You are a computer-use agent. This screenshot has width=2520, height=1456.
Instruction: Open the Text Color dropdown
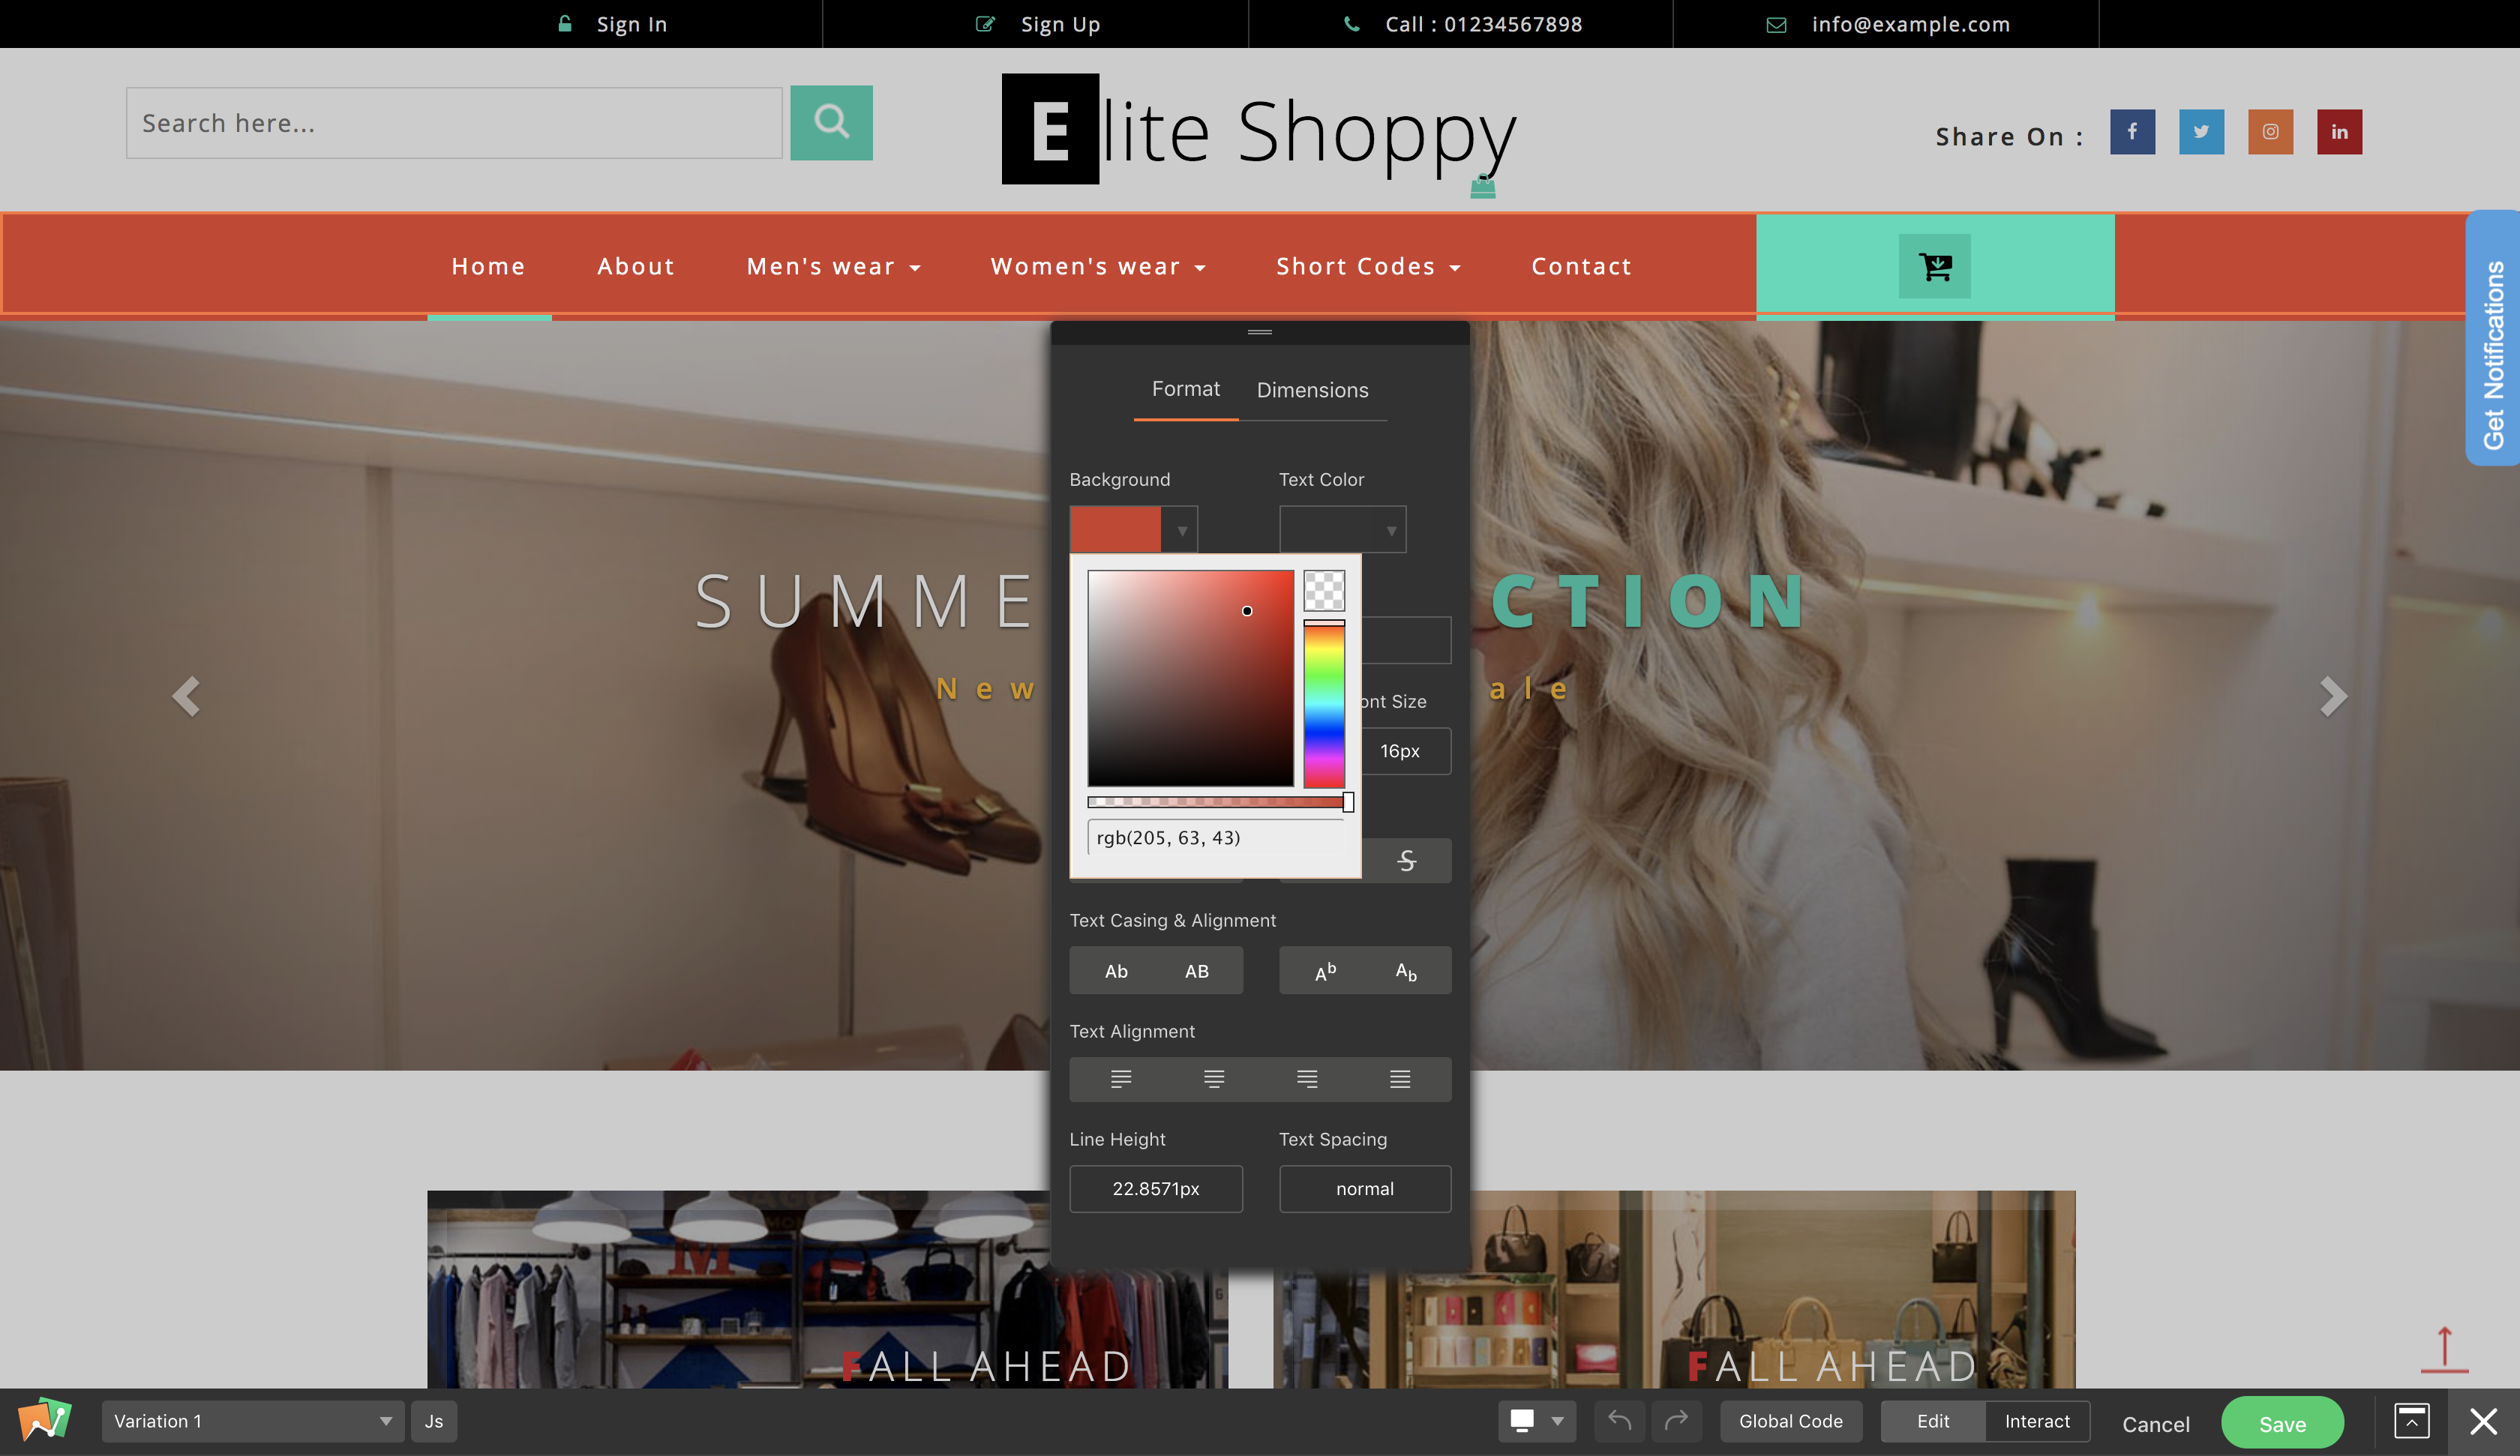pos(1342,530)
